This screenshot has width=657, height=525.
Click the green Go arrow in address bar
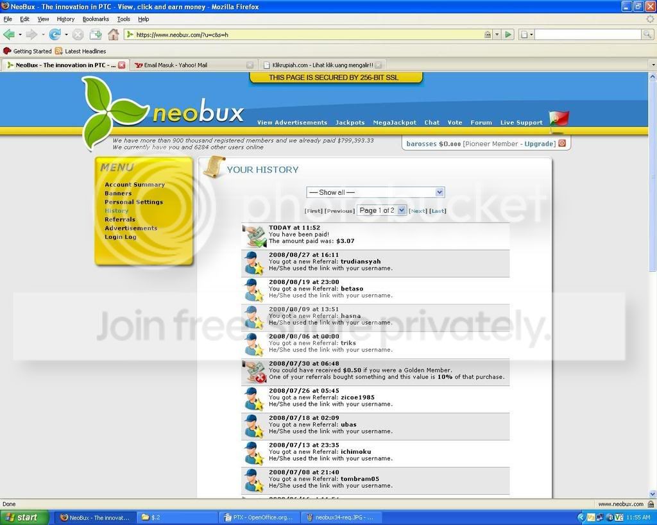click(508, 35)
